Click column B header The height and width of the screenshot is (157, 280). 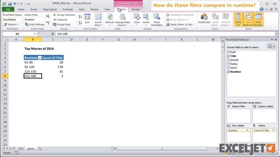pyautogui.click(x=33, y=40)
